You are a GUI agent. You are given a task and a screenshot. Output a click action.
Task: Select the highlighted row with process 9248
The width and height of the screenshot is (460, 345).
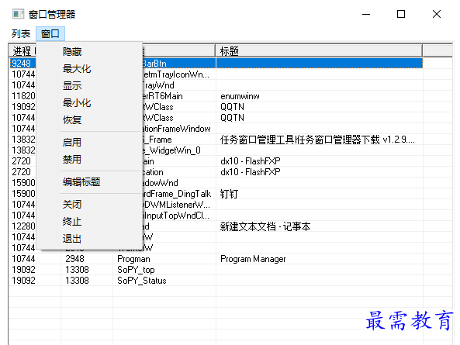(216, 64)
